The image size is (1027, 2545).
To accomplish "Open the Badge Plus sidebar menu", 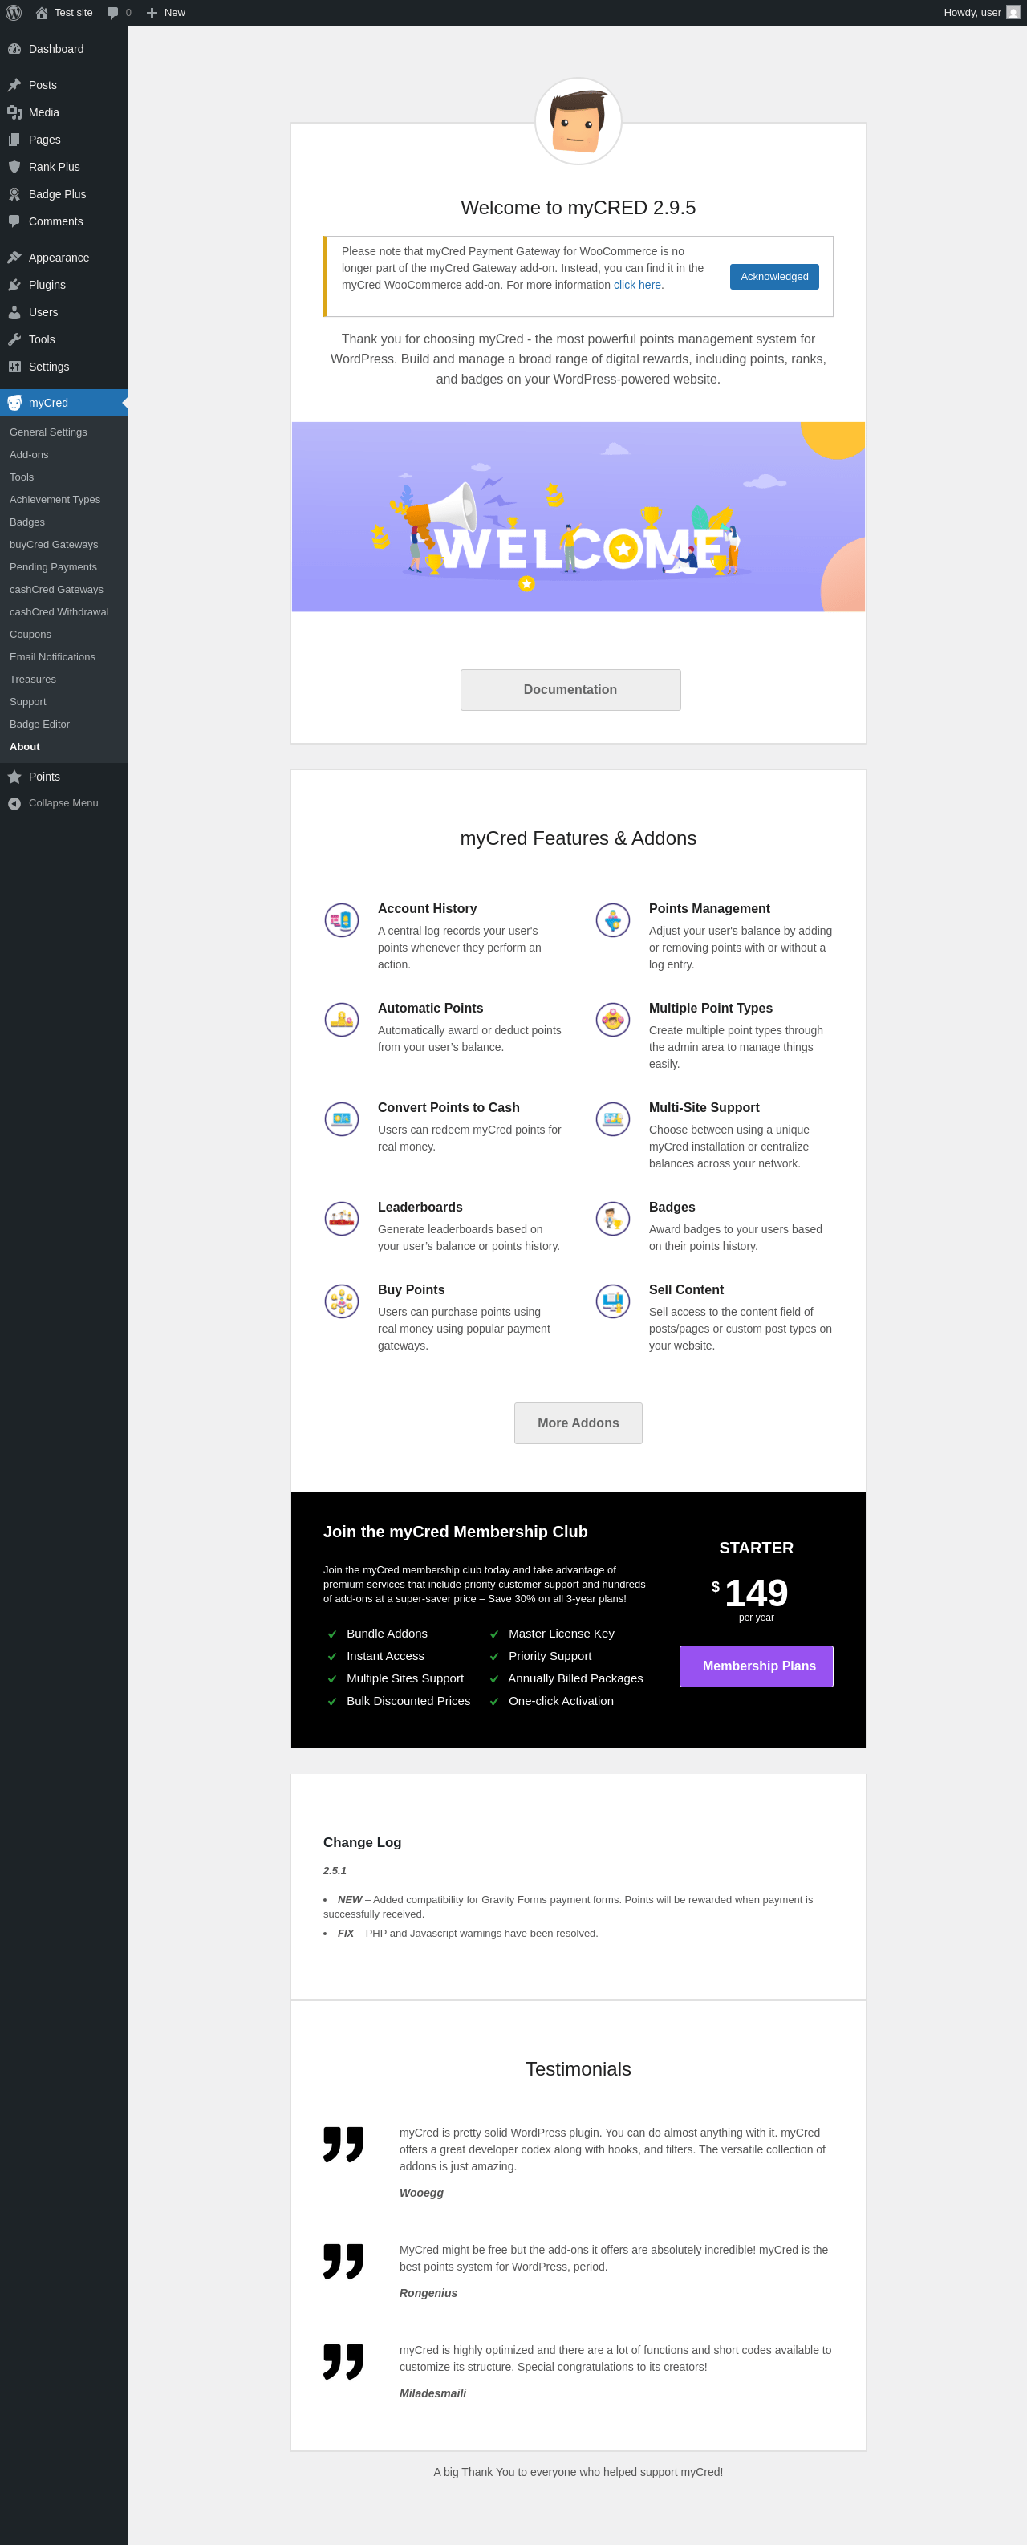I will point(57,195).
